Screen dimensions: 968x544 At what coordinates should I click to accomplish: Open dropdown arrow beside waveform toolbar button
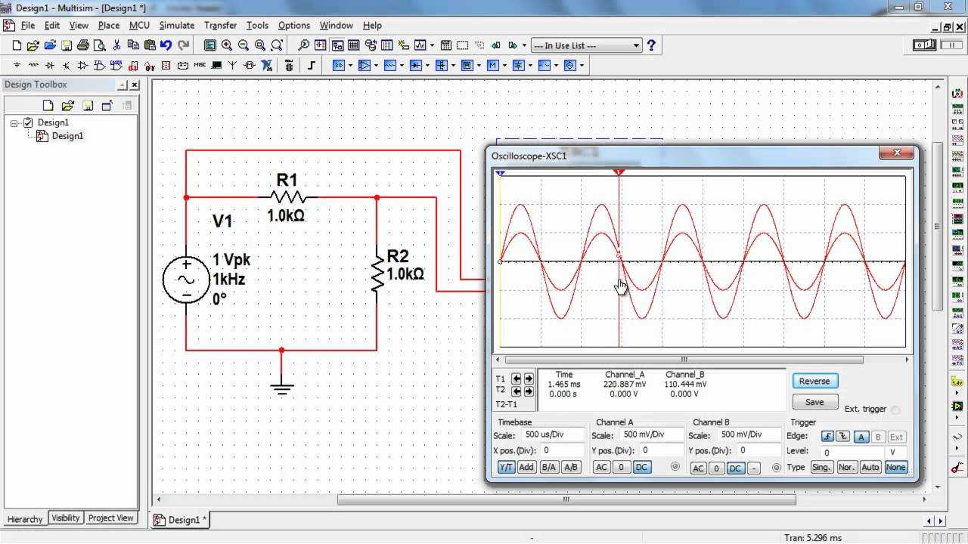point(402,65)
